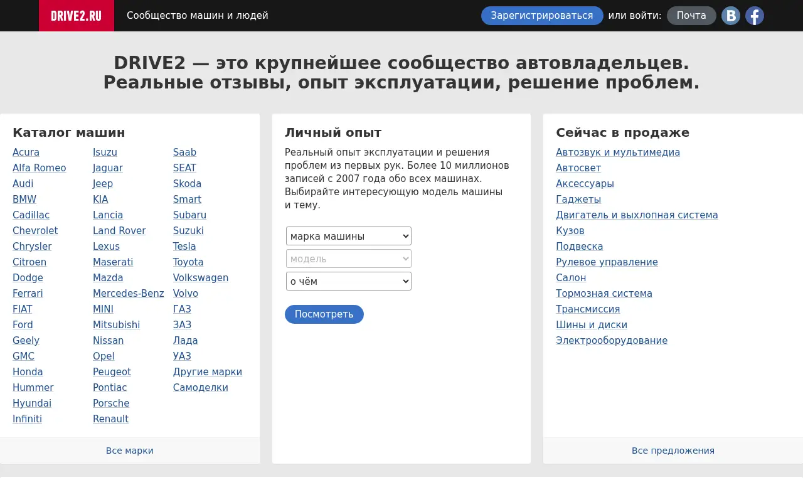
Task: Go to the Infiniti page
Action: 27,419
